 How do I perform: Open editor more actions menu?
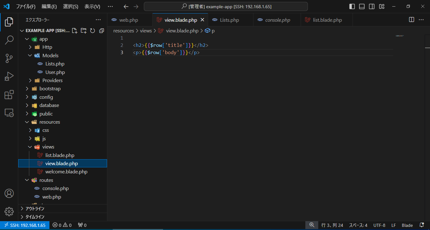click(421, 20)
